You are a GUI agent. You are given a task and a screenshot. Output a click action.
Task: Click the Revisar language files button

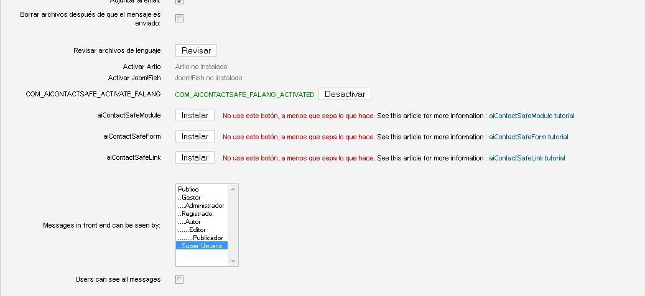pyautogui.click(x=196, y=50)
